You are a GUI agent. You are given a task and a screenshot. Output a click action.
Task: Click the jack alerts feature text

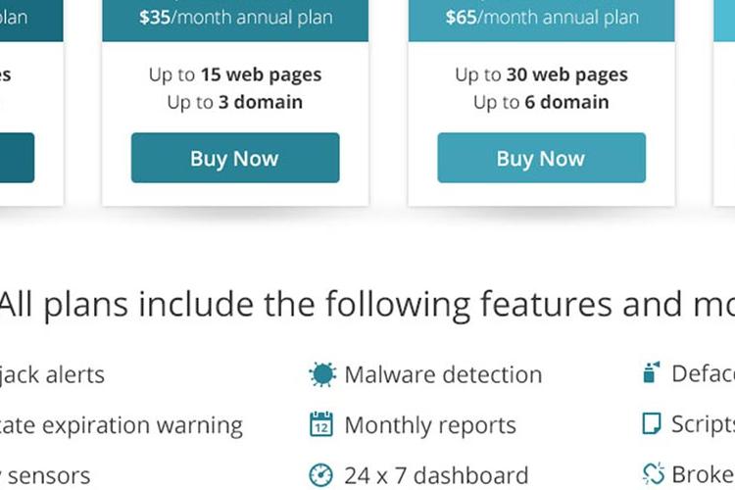(52, 374)
